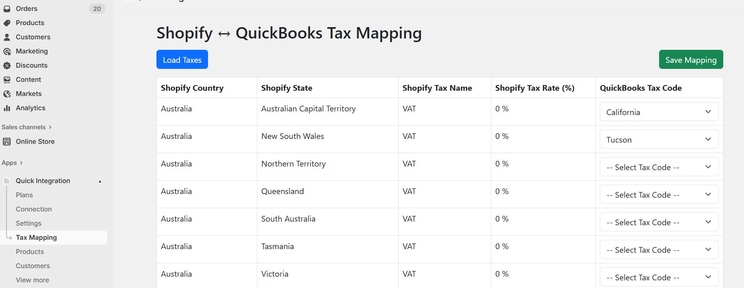Click the Content icon in sidebar
The height and width of the screenshot is (288, 744).
pos(7,80)
